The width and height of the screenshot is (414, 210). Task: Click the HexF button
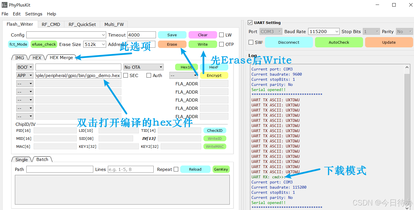(x=214, y=67)
